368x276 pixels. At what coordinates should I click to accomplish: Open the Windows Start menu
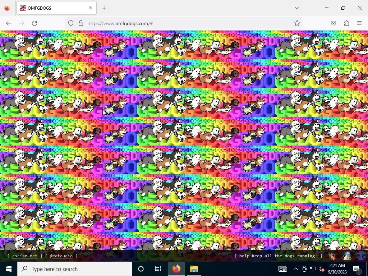click(x=9, y=269)
